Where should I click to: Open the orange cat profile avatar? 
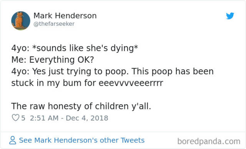click(21, 20)
